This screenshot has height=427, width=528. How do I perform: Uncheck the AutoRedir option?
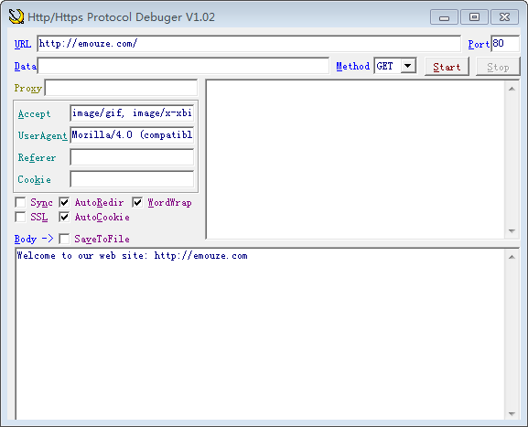click(x=64, y=203)
